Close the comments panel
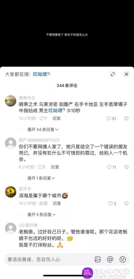 (126, 74)
